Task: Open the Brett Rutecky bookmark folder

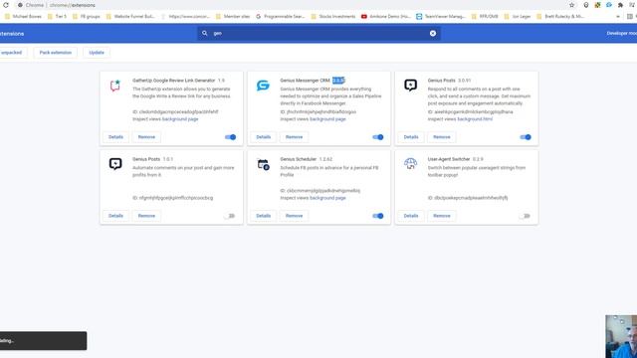Action: coord(560,17)
